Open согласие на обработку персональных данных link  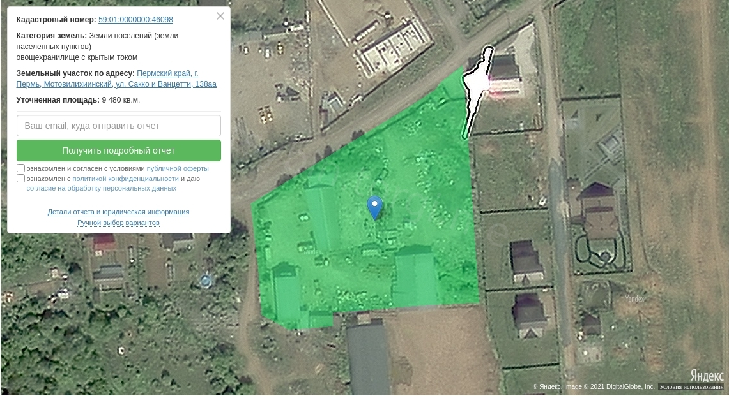point(102,189)
